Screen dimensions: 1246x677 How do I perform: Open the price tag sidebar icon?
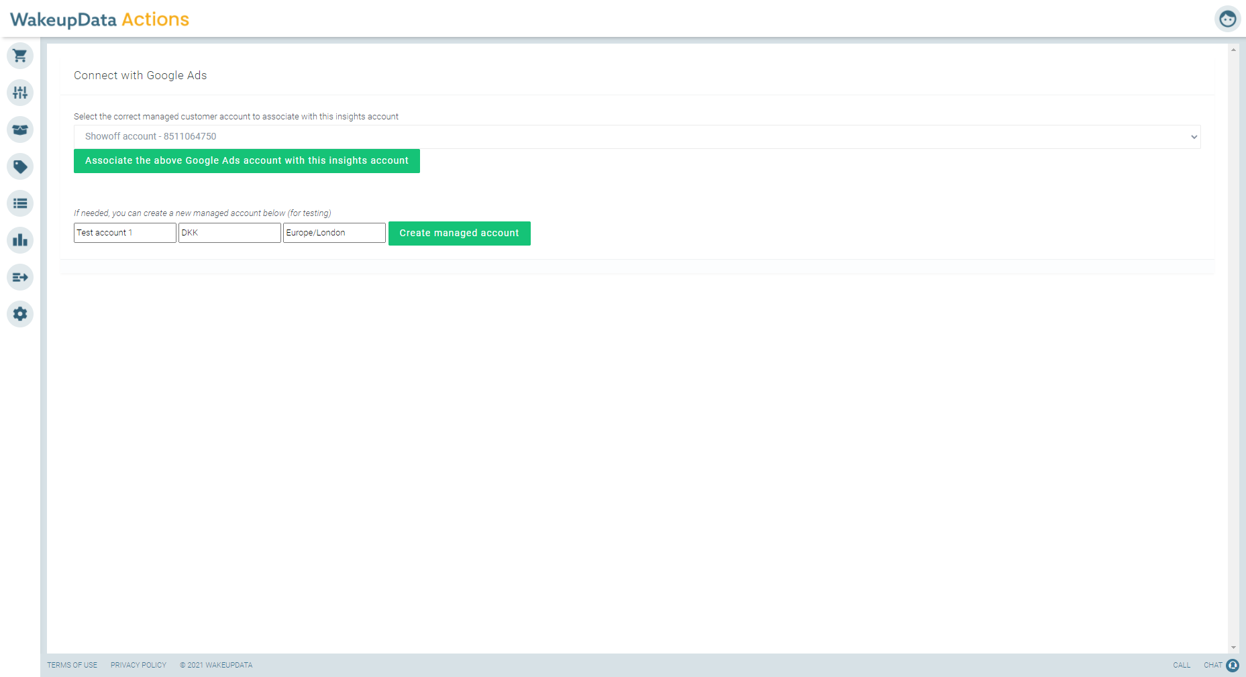tap(20, 166)
